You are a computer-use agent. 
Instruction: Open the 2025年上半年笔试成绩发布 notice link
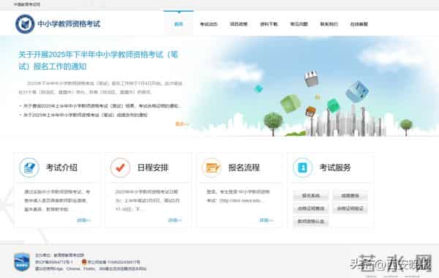pos(86,115)
